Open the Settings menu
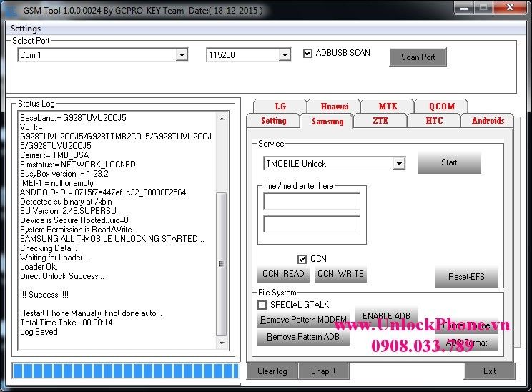 click(26, 29)
